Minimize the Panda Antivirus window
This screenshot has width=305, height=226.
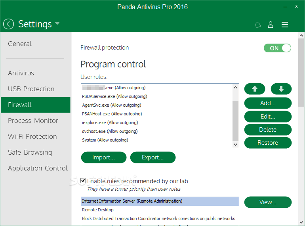click(x=285, y=7)
